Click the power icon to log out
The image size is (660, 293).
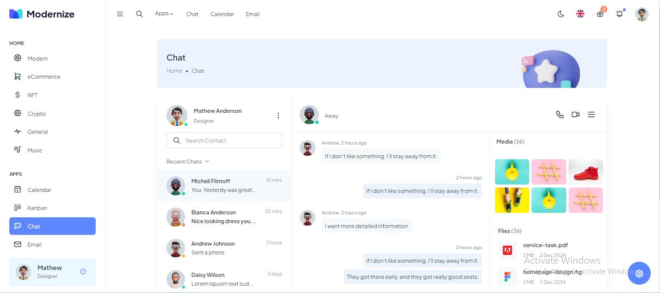(x=83, y=272)
